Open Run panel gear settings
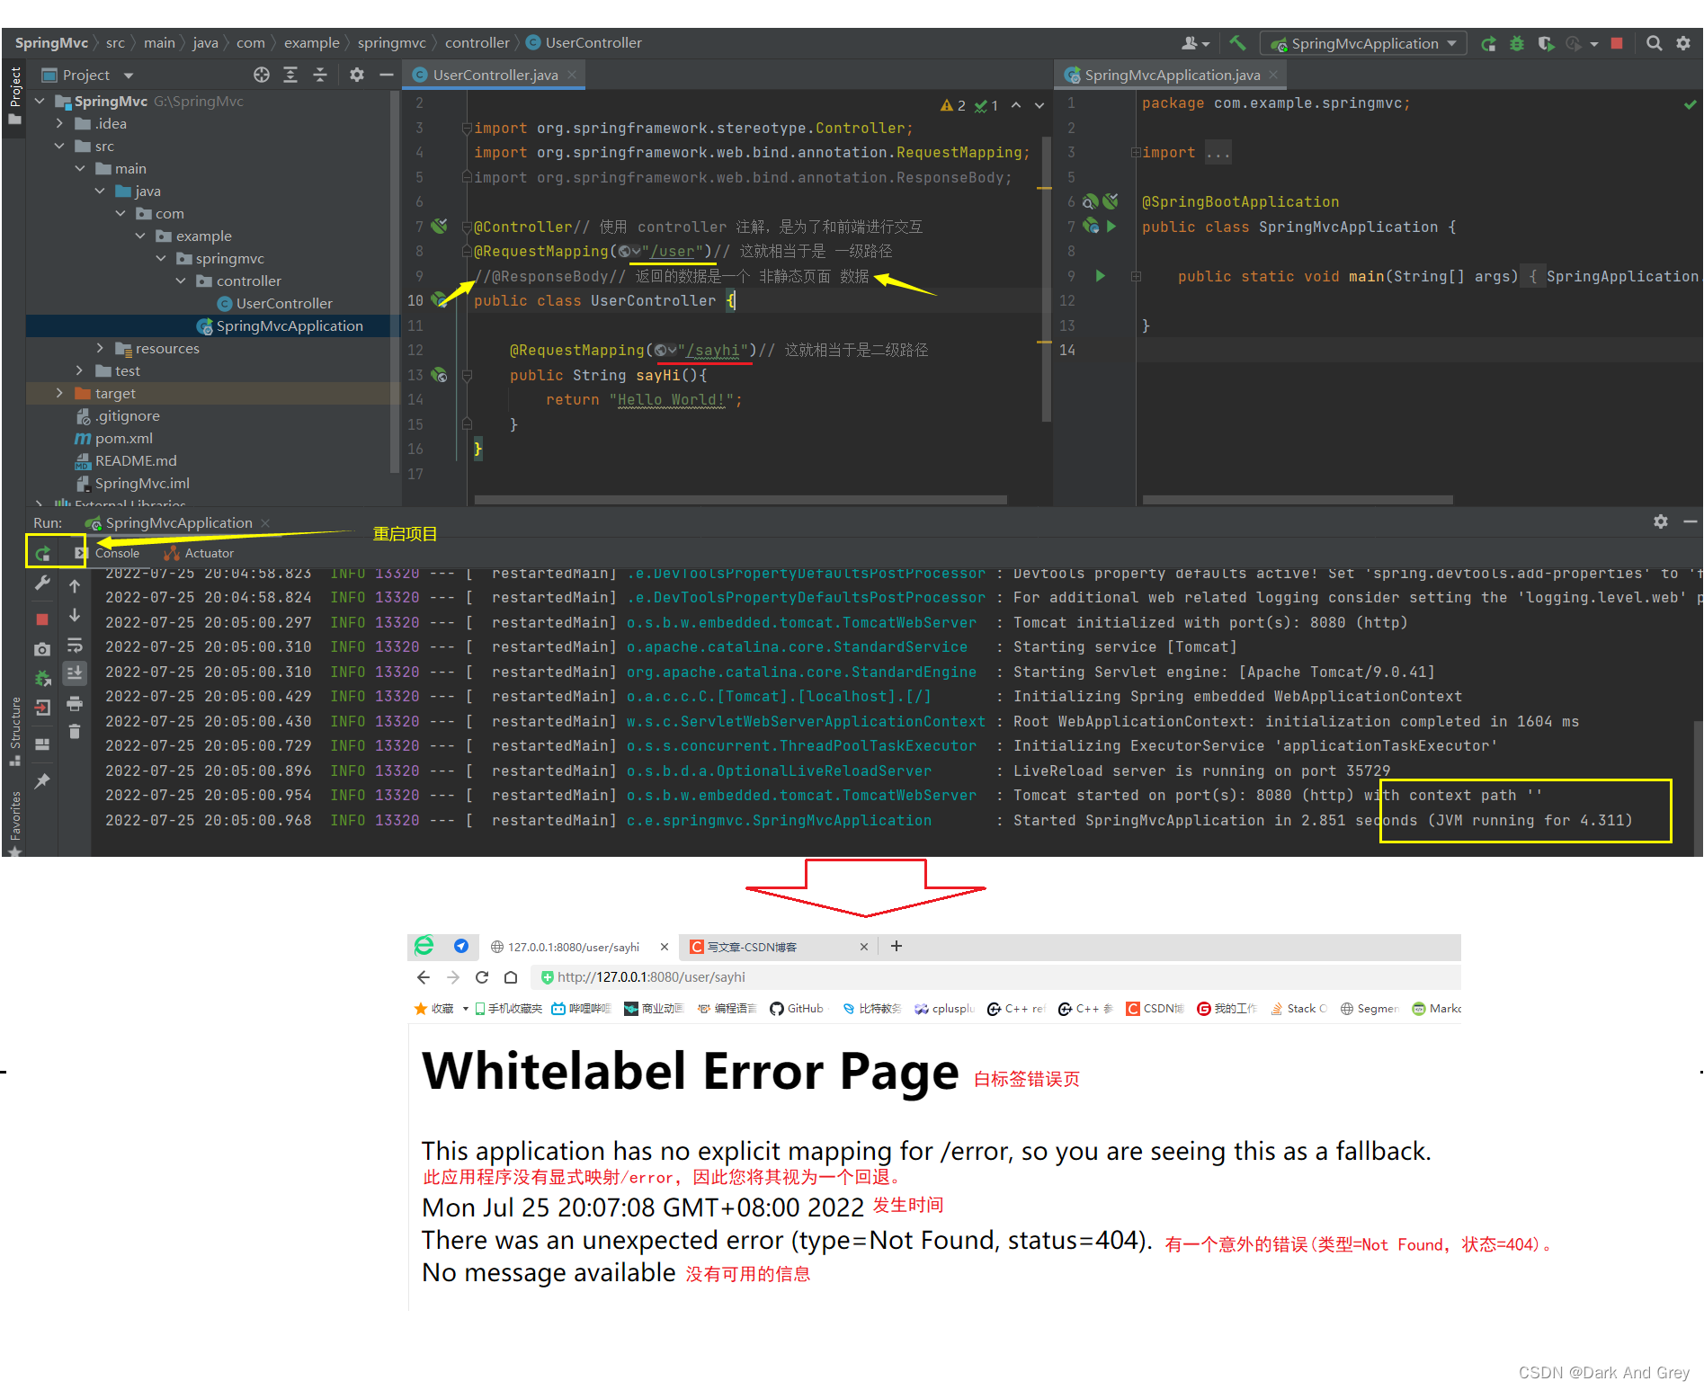The height and width of the screenshot is (1390, 1704). (x=1661, y=521)
